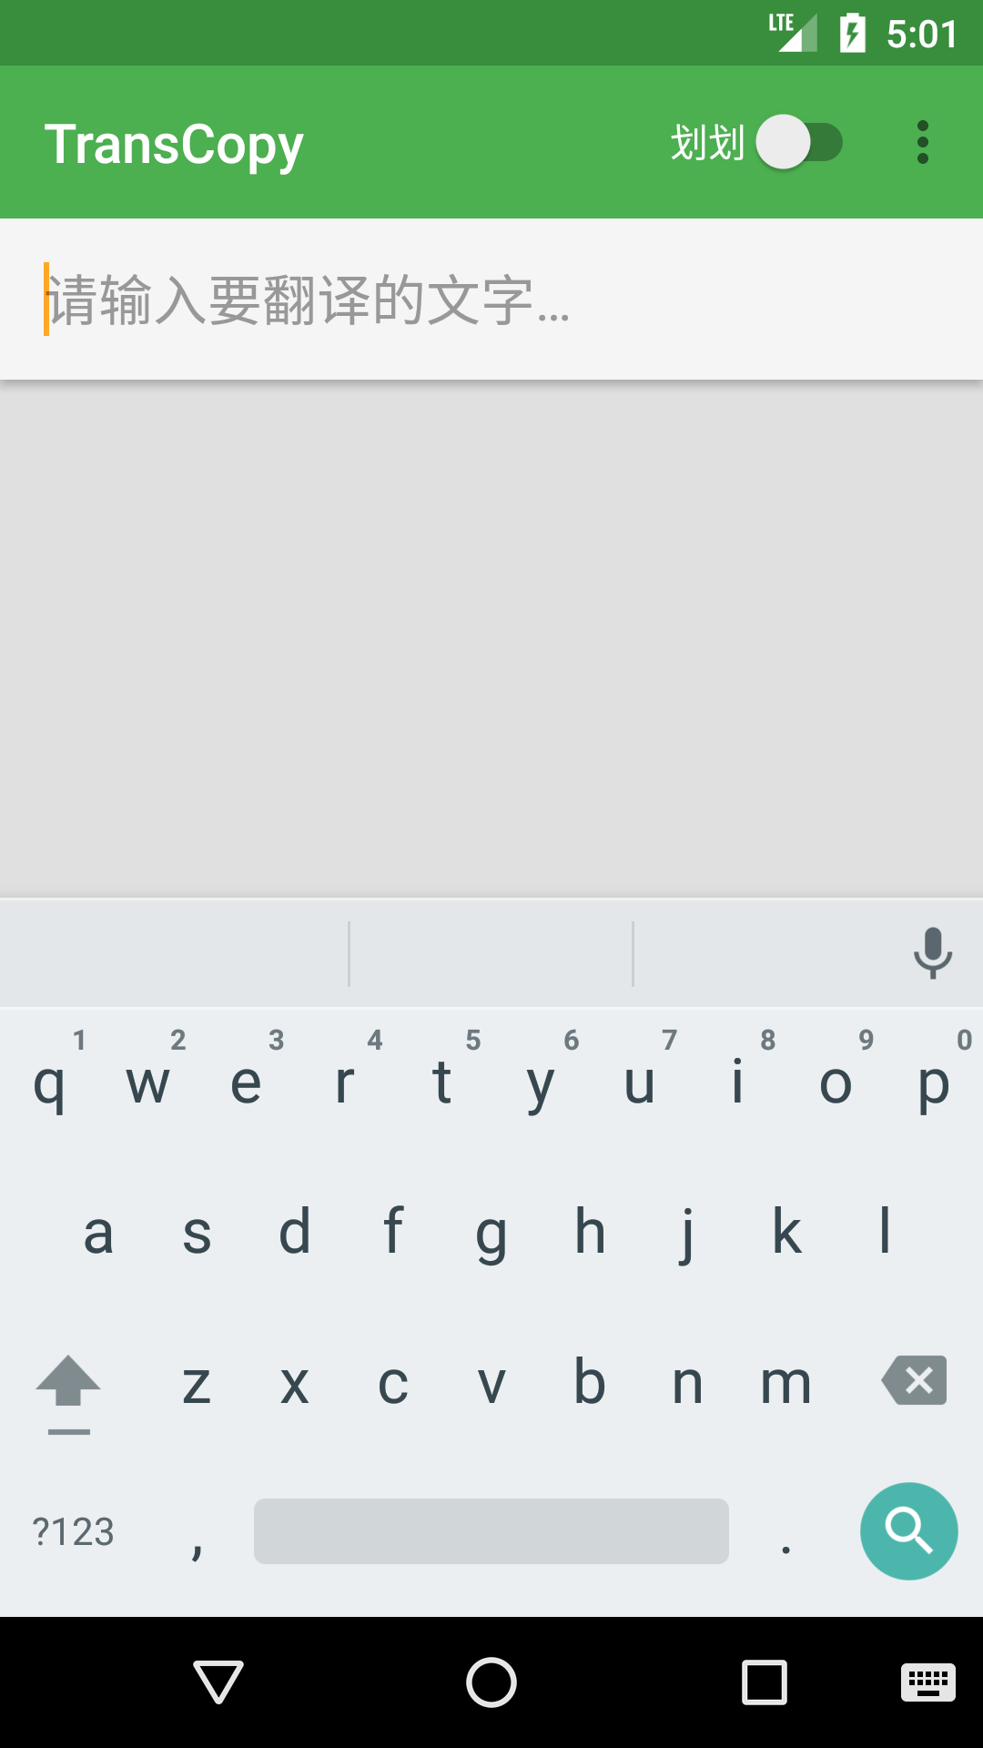Switch to the ?123 symbols keyboard

(x=73, y=1532)
